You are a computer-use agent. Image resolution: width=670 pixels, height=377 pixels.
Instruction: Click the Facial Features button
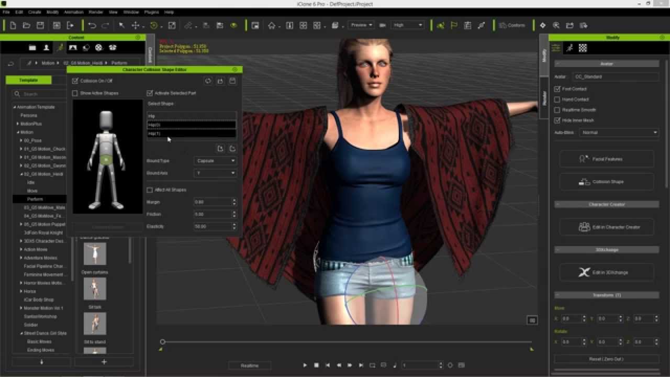click(x=607, y=159)
